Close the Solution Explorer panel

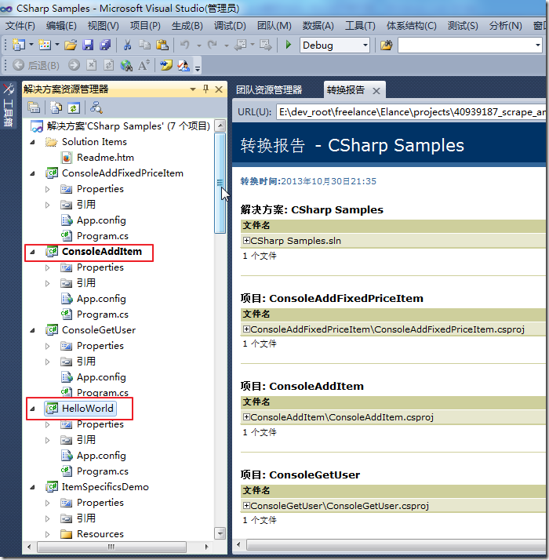click(x=219, y=89)
